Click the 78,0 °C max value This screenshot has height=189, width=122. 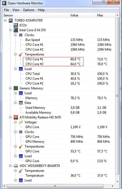pyautogui.click(x=102, y=64)
